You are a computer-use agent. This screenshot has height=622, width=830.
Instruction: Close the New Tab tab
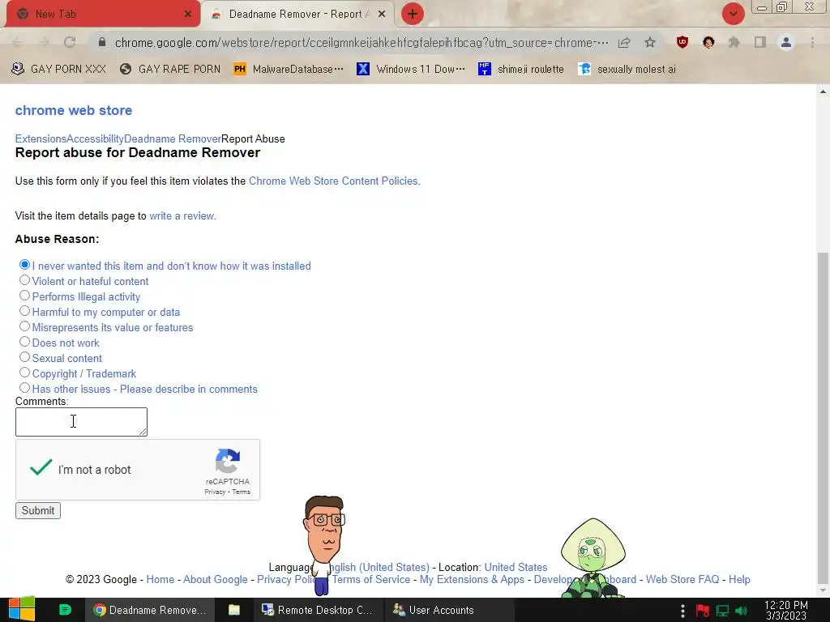188,14
